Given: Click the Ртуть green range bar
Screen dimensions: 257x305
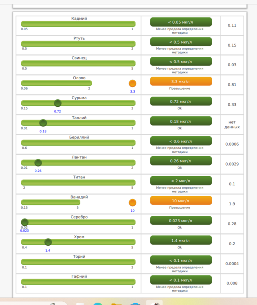Looking at the screenshot, I should point(78,44).
